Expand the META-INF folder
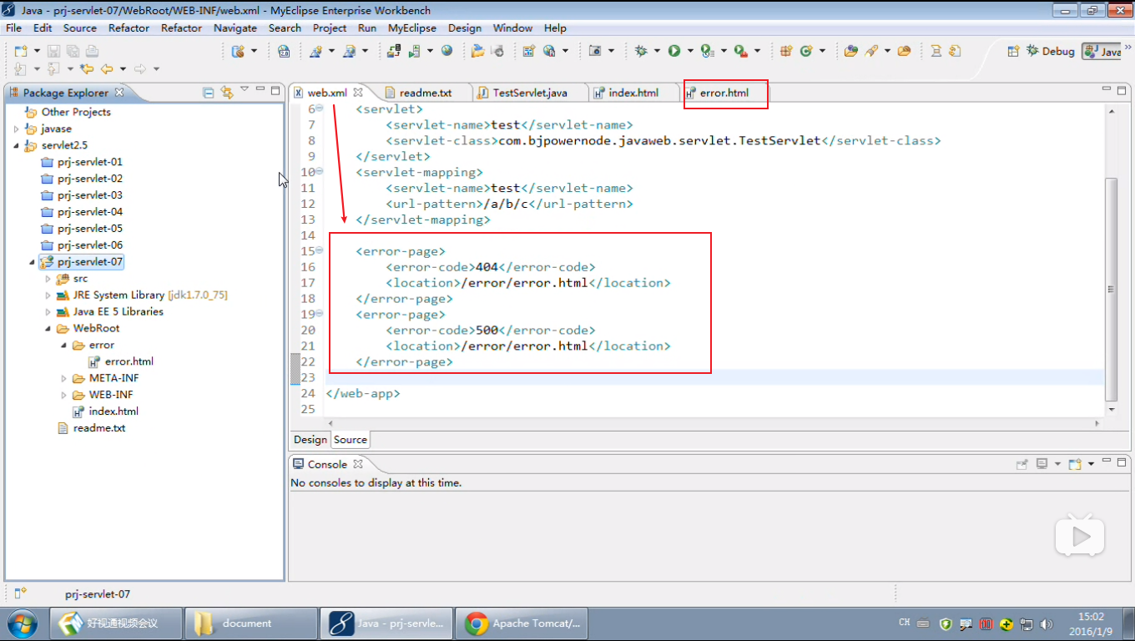Viewport: 1135px width, 641px height. click(64, 378)
